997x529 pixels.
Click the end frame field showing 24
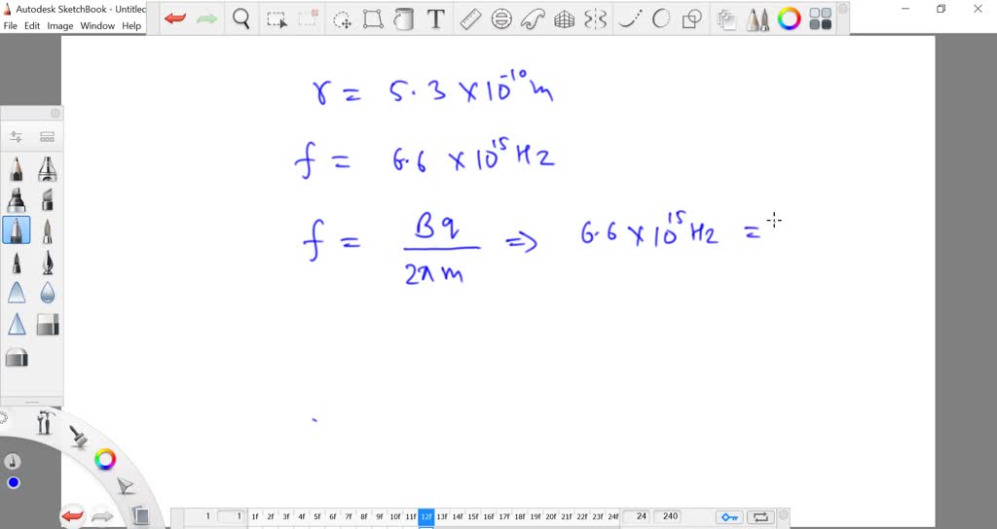(637, 516)
